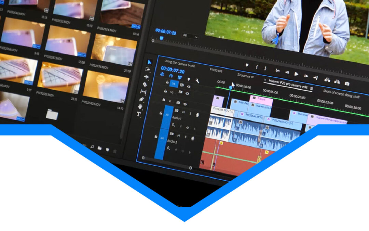Viewport: 369px width, 231px height.
Task: Toggle timeline Snap magnet icon
Action: click(x=171, y=76)
